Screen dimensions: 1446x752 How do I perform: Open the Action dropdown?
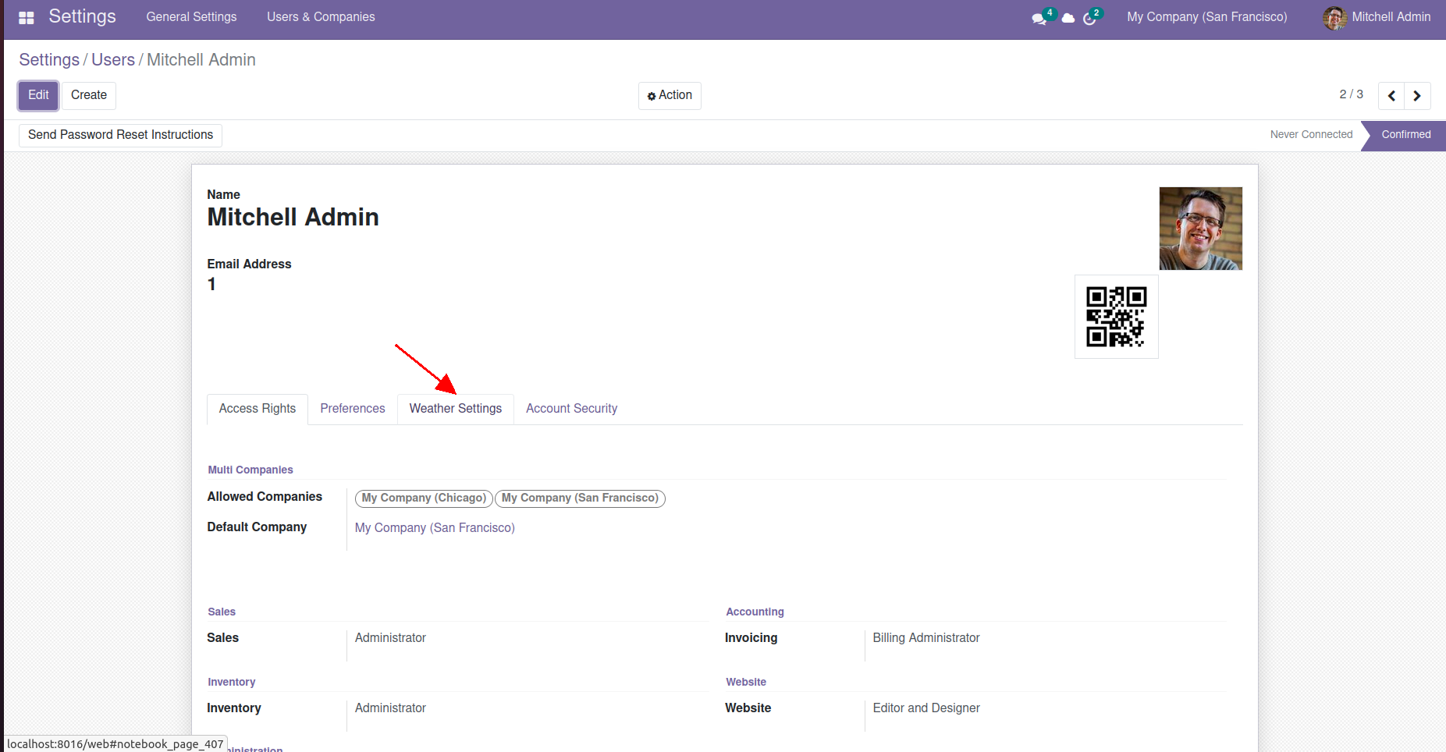coord(670,95)
